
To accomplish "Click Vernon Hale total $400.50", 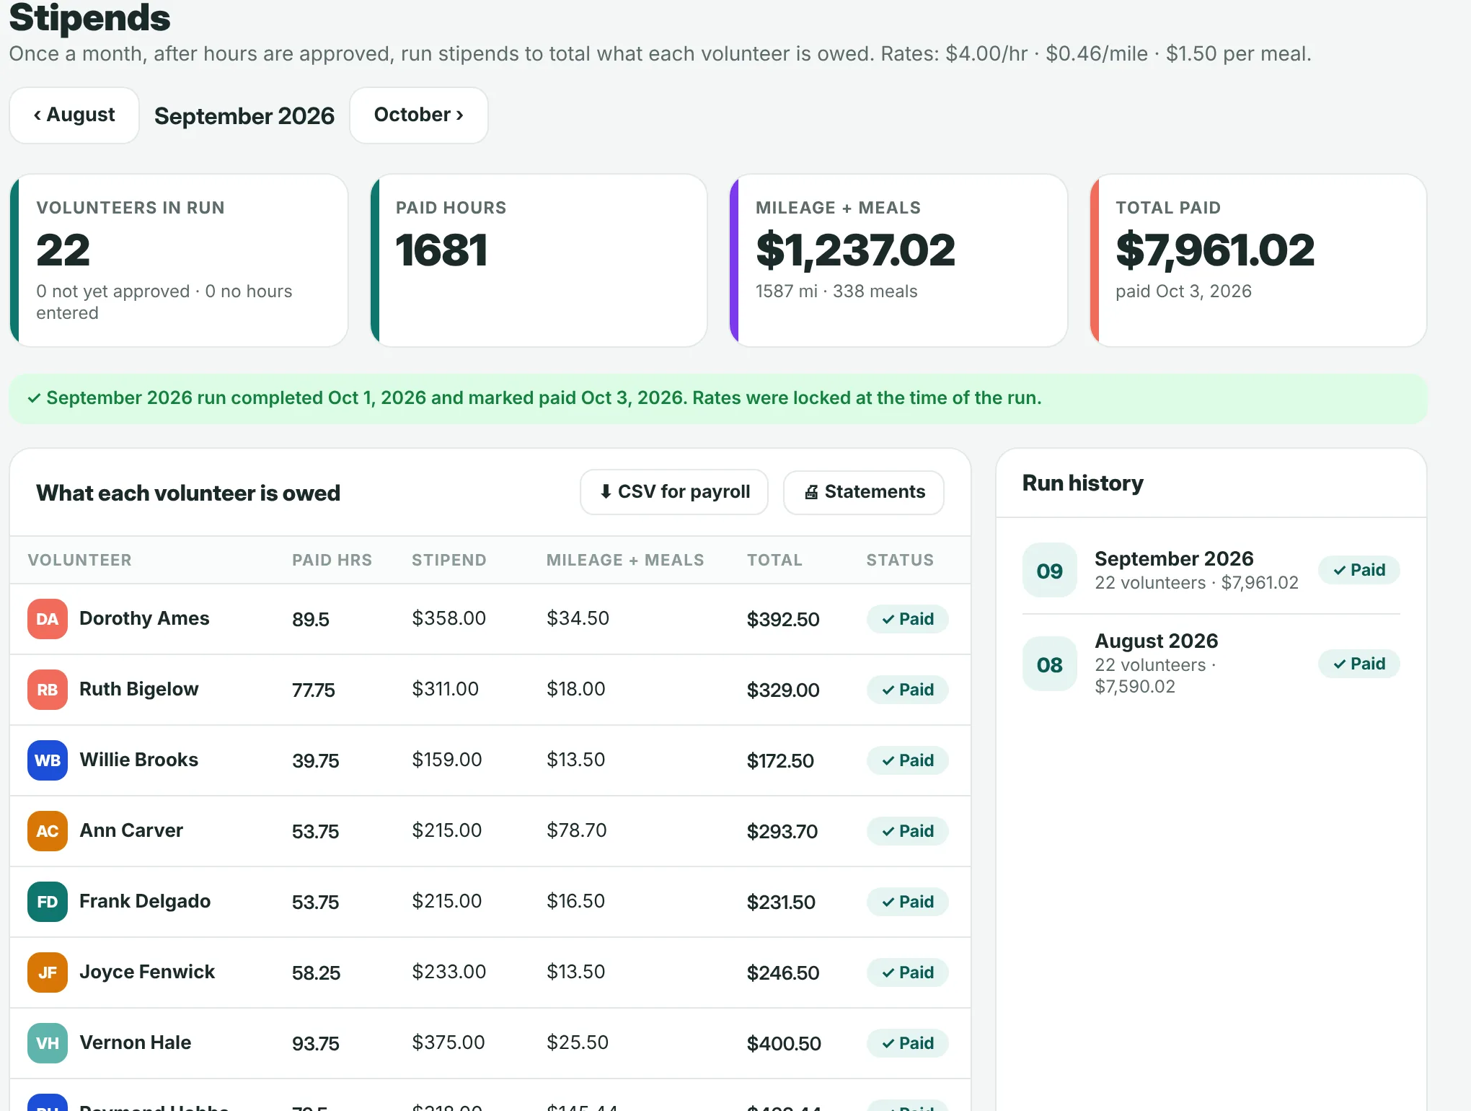I will [784, 1043].
